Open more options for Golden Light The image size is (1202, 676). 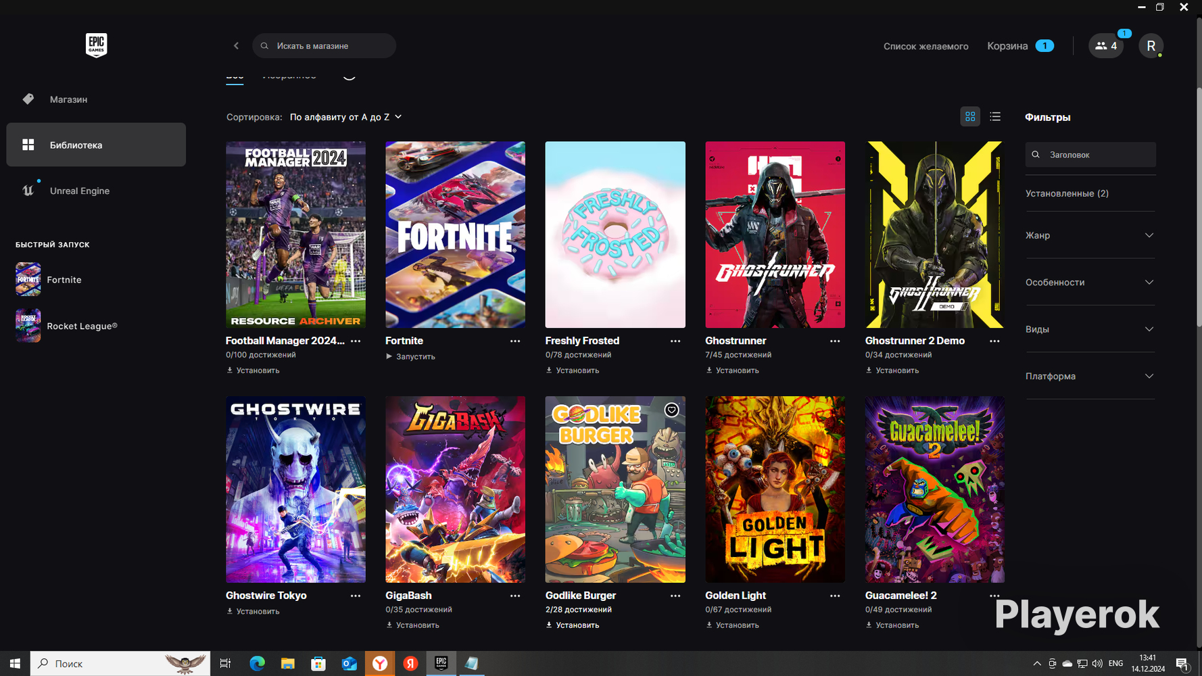point(835,596)
